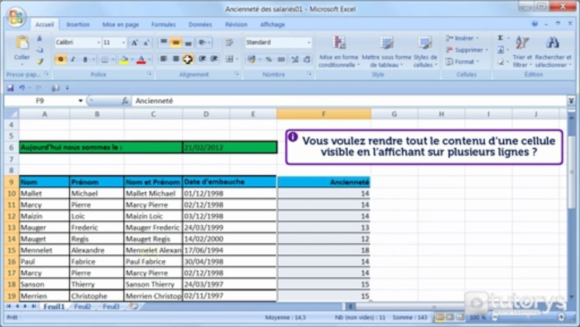Decrease indent in Alignement group
The width and height of the screenshot is (580, 327).
(x=202, y=59)
